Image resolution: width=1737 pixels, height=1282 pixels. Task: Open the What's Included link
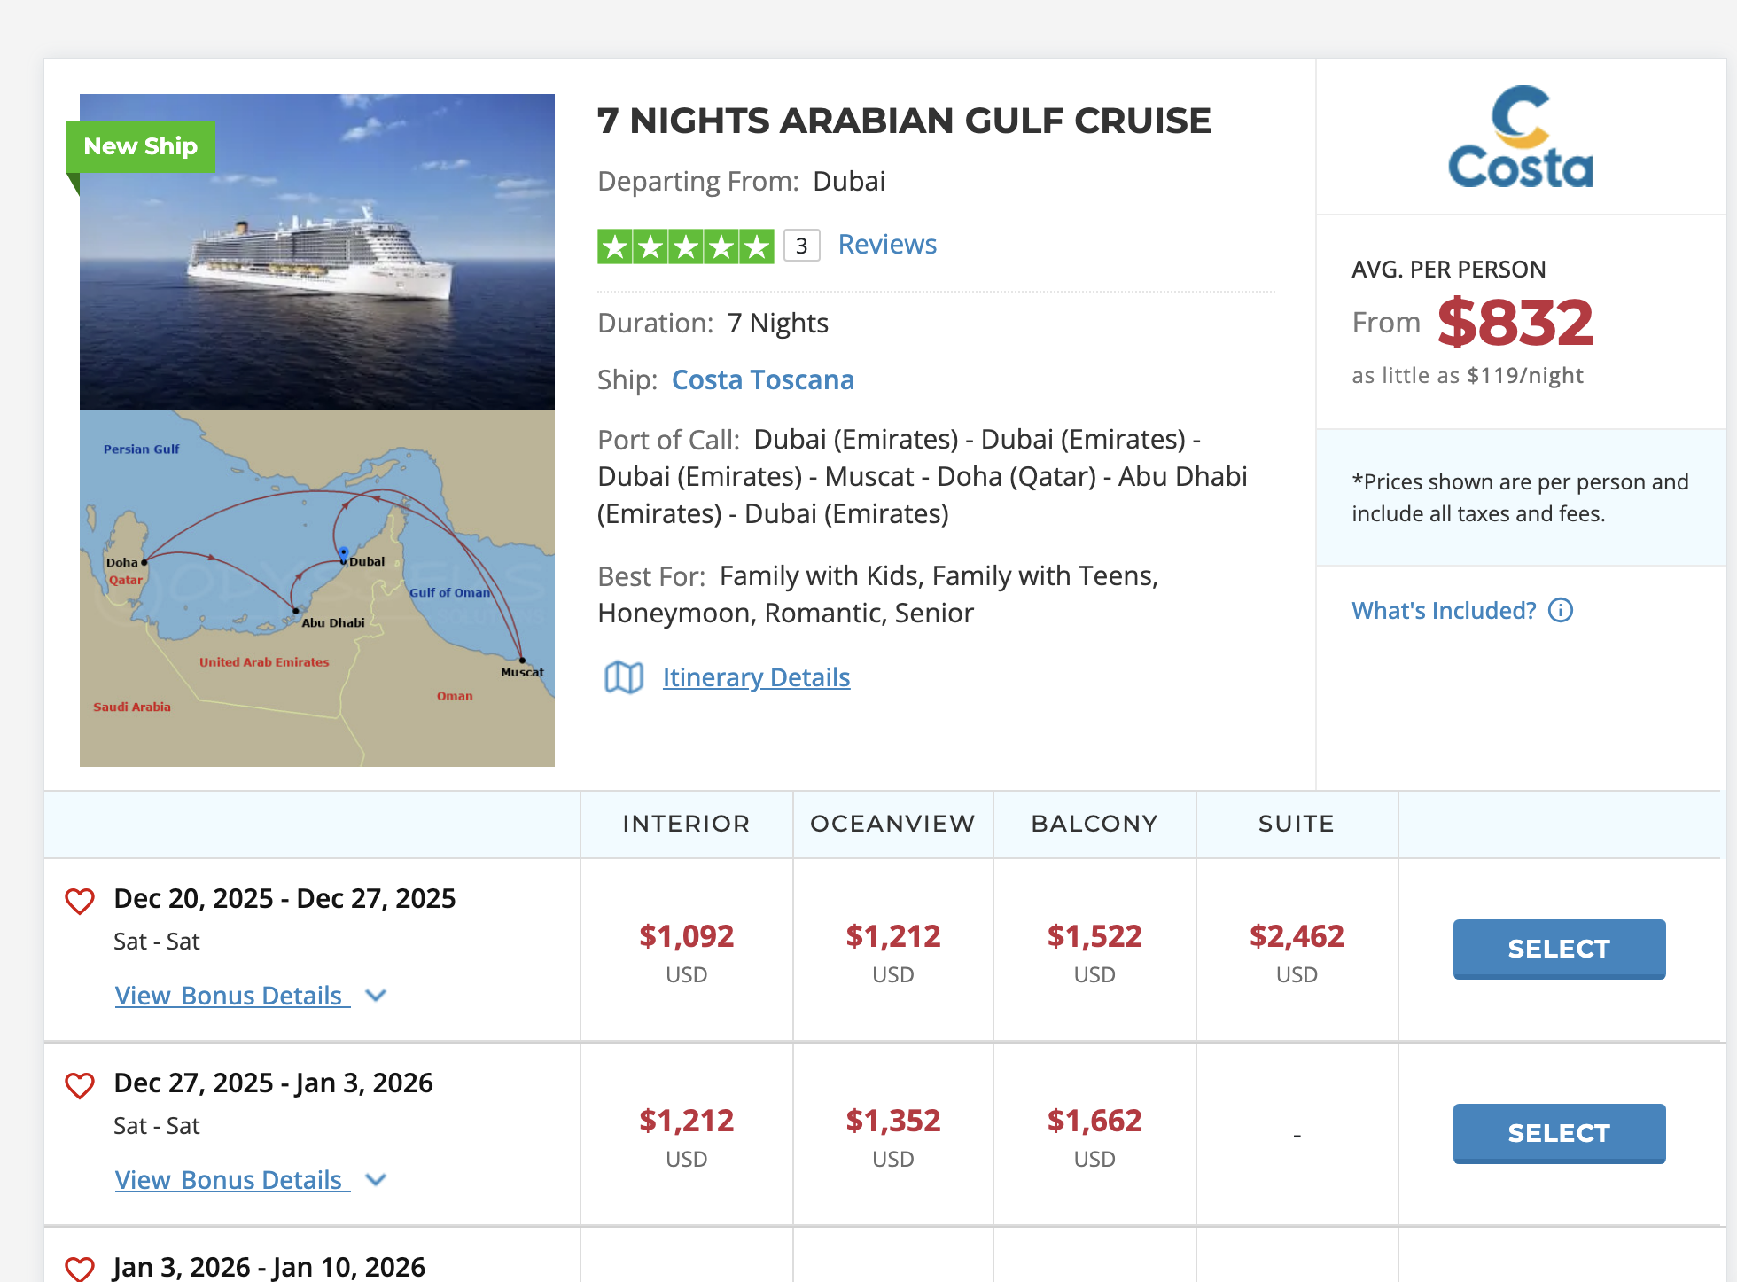[x=1444, y=610]
